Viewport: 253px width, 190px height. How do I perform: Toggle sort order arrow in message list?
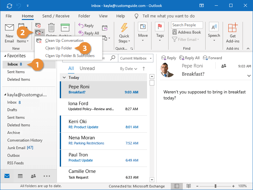[144, 69]
